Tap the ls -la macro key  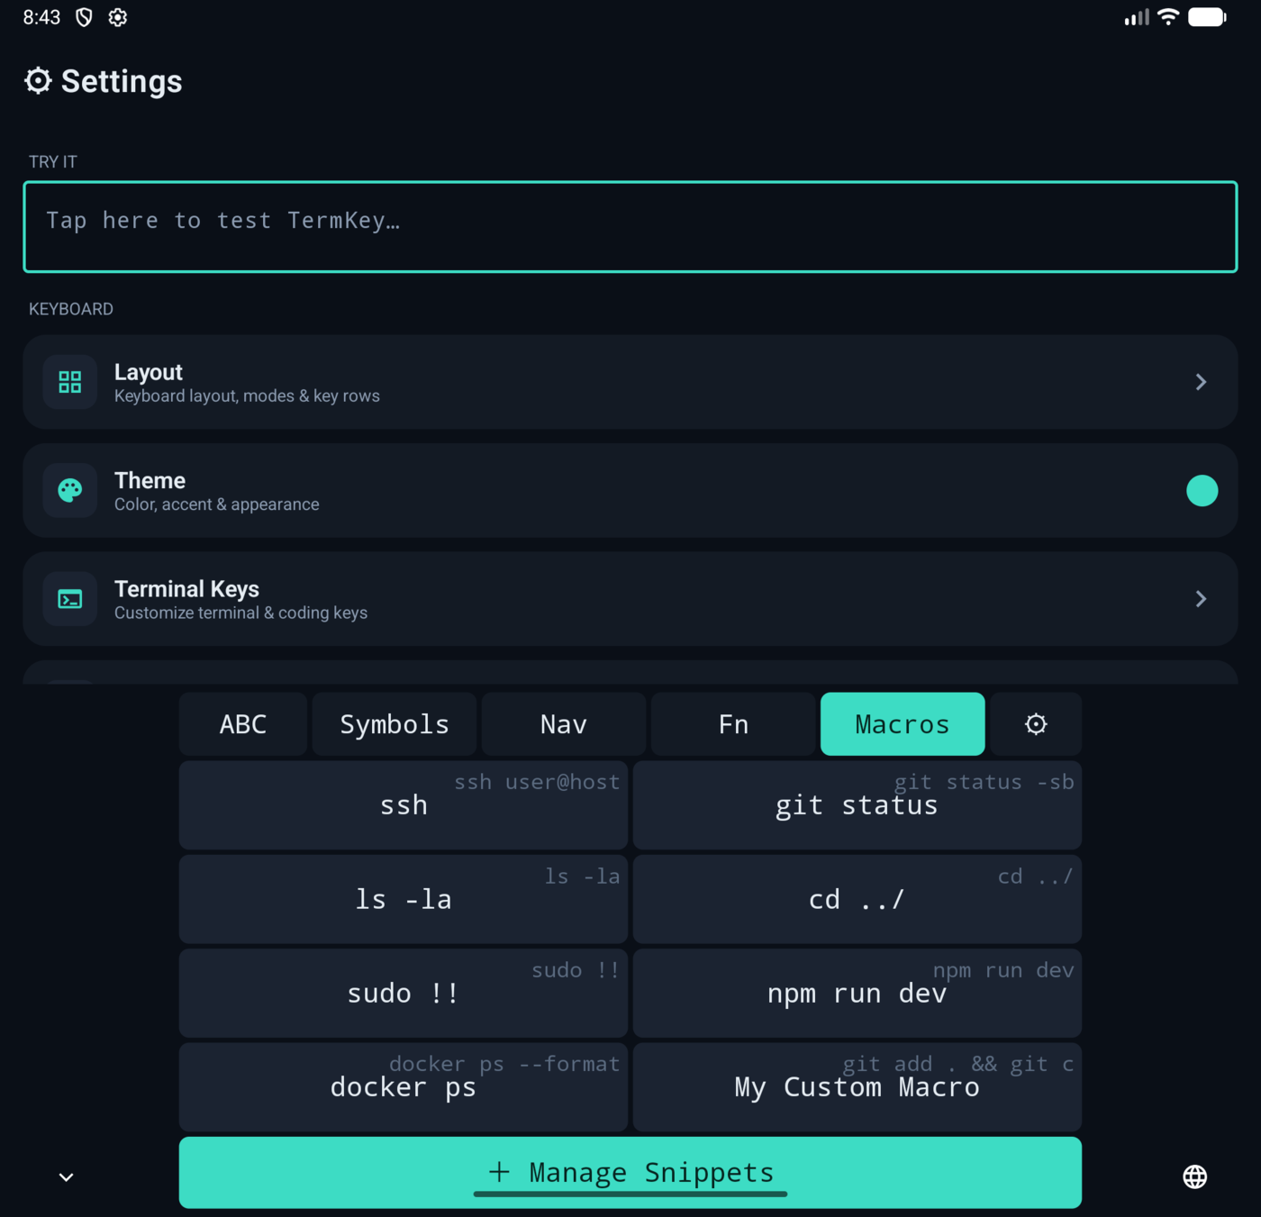(404, 899)
